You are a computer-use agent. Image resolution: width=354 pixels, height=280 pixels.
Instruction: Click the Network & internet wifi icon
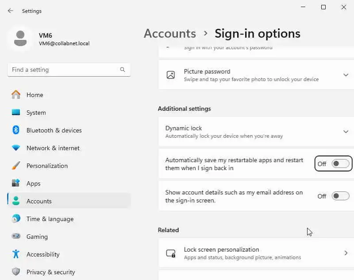point(16,148)
